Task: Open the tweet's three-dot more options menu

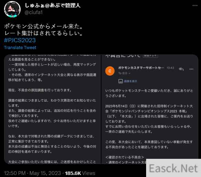Action: click(x=195, y=5)
